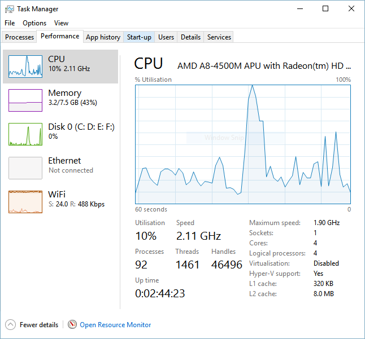Collapse view with Fewer details arrow icon
Viewport: 365px width, 339px height.
click(x=11, y=324)
